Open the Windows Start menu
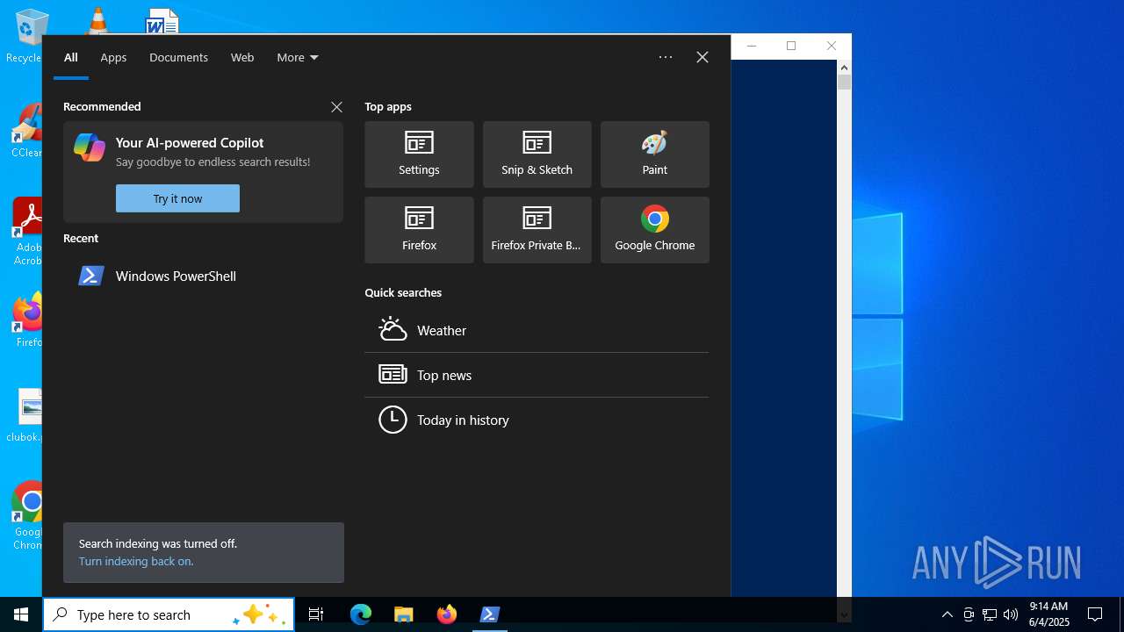The height and width of the screenshot is (632, 1124). [21, 614]
